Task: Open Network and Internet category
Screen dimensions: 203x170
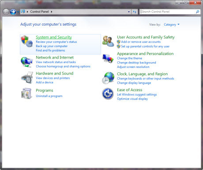Action: [x=55, y=57]
